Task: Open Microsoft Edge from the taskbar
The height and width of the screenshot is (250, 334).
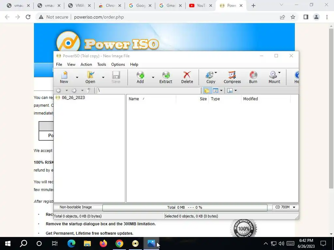Action: 71,243
